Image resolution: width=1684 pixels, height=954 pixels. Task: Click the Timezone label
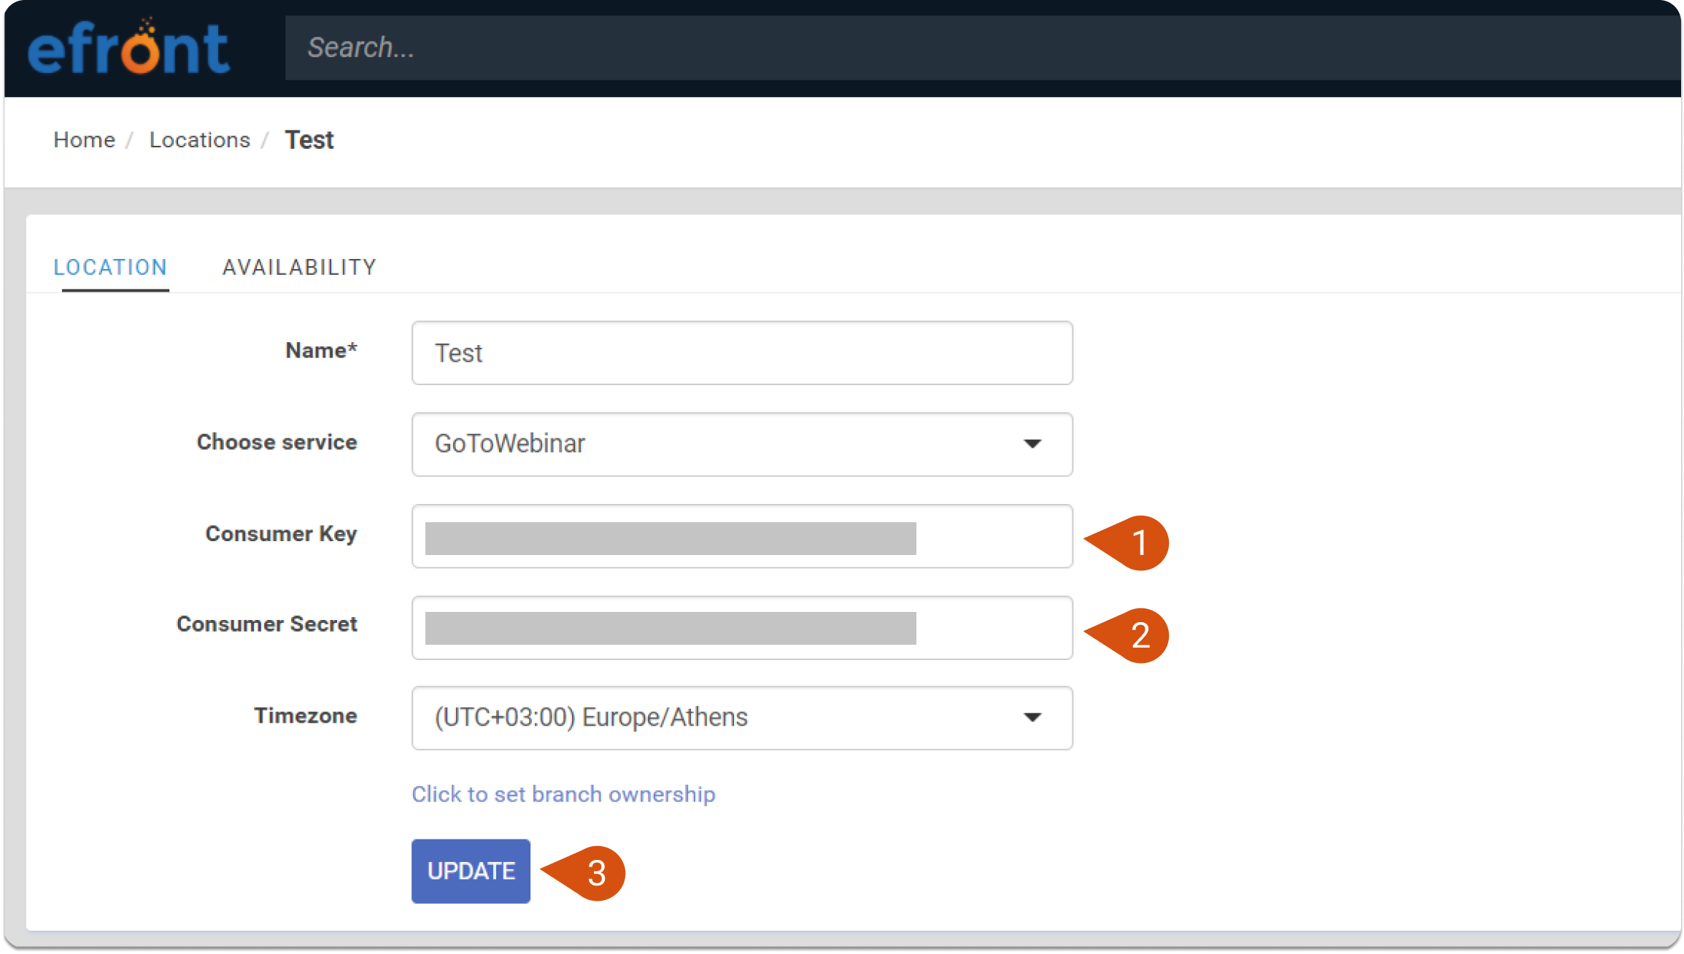[x=306, y=715]
